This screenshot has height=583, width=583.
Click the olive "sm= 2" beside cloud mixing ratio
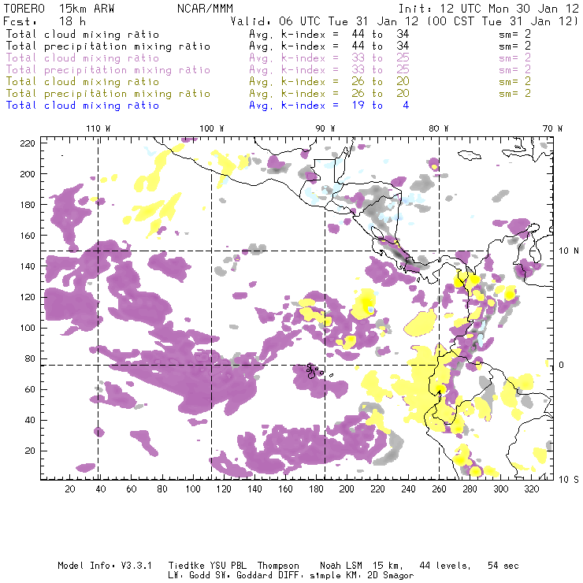point(514,82)
